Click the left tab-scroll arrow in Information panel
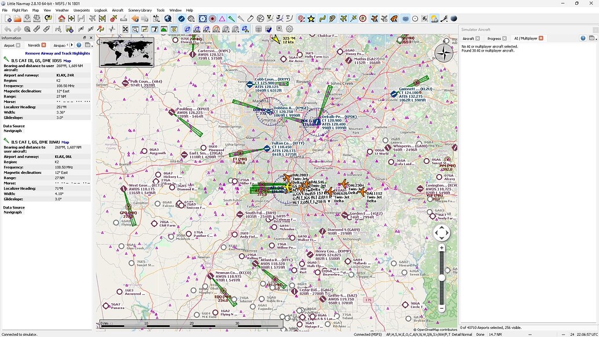Viewport: 599px width, 337px height. coord(68,45)
